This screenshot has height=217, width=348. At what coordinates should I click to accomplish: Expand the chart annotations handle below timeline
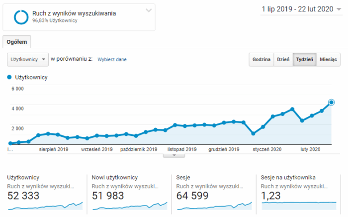point(174,155)
